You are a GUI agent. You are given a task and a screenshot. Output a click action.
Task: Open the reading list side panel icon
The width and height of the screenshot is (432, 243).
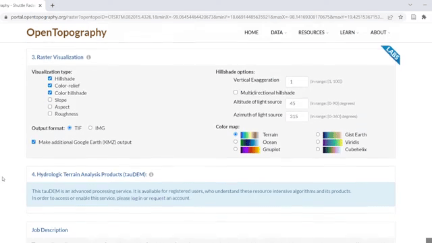[413, 17]
